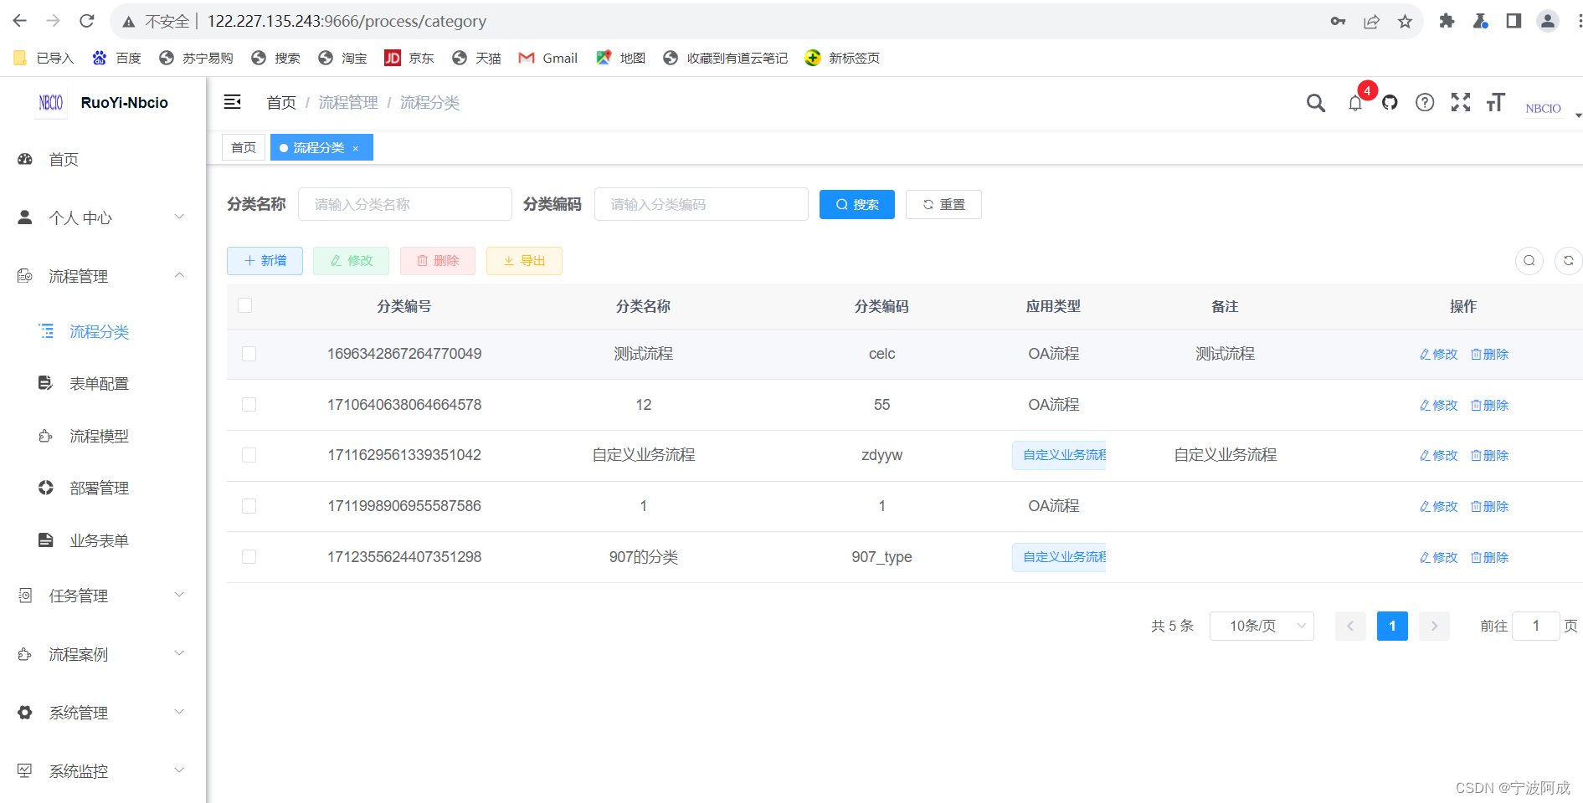The image size is (1583, 803).
Task: Expand the 个人中心 menu
Action: [x=102, y=217]
